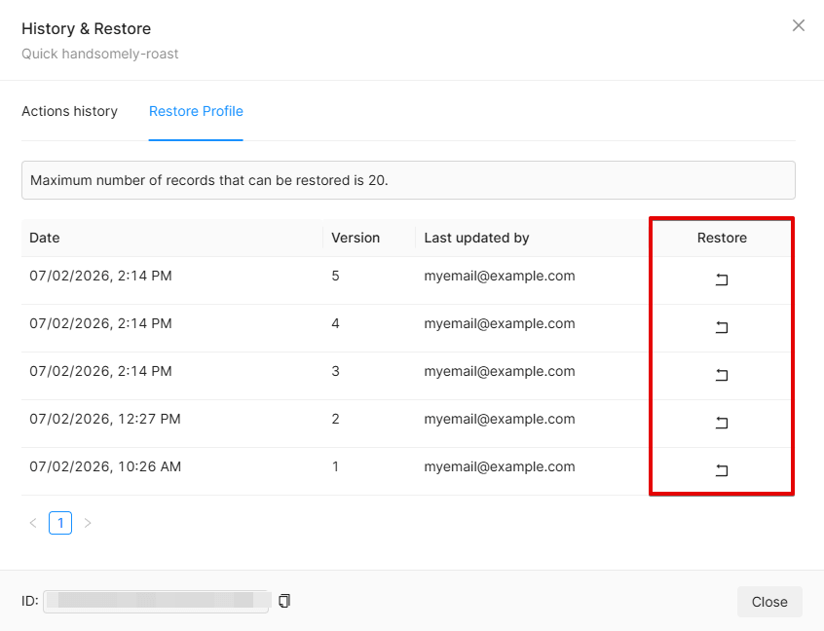Go to page 1 in pagination
The width and height of the screenshot is (824, 631).
60,523
